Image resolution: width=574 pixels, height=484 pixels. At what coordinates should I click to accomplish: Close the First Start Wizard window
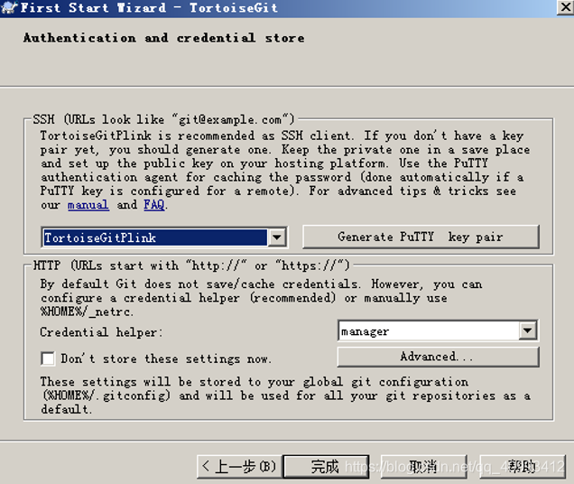(x=565, y=7)
